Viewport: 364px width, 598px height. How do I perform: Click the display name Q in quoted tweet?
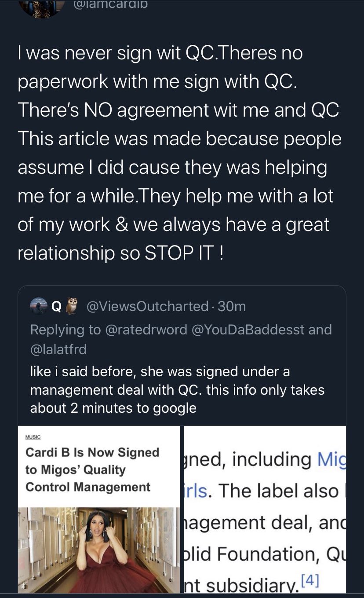click(x=56, y=306)
